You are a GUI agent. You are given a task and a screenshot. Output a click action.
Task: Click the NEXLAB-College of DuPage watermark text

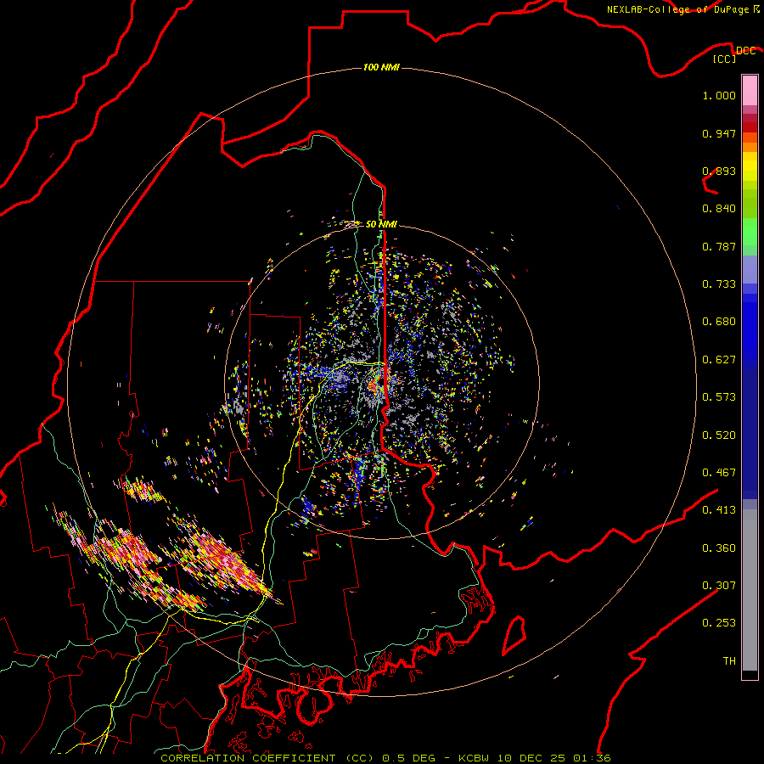point(683,9)
